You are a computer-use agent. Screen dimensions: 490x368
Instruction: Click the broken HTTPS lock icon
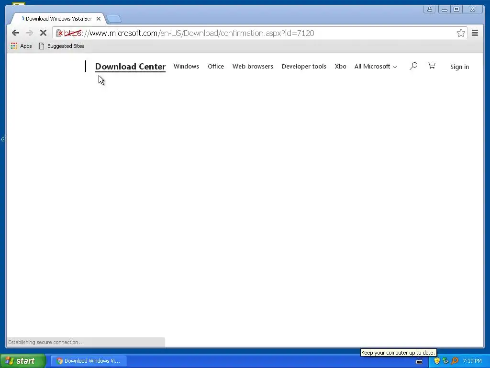59,33
